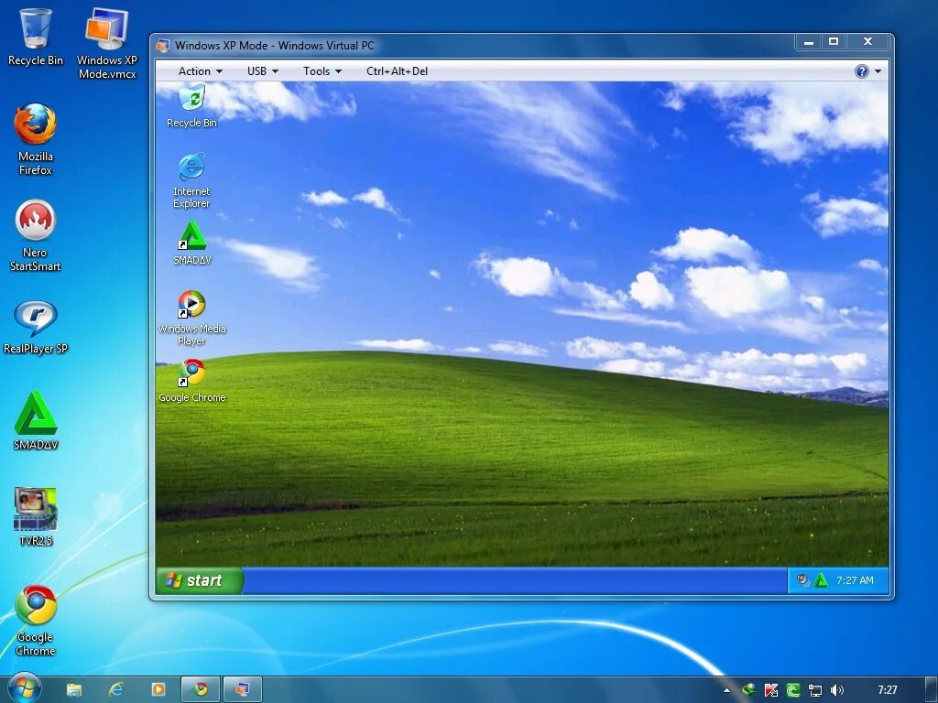Click the SMADAV tray icon in XP
The height and width of the screenshot is (703, 938).
point(822,579)
